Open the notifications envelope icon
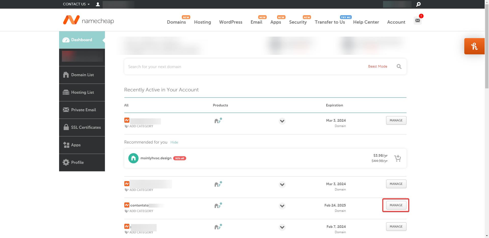This screenshot has height=238, width=489. (418, 20)
